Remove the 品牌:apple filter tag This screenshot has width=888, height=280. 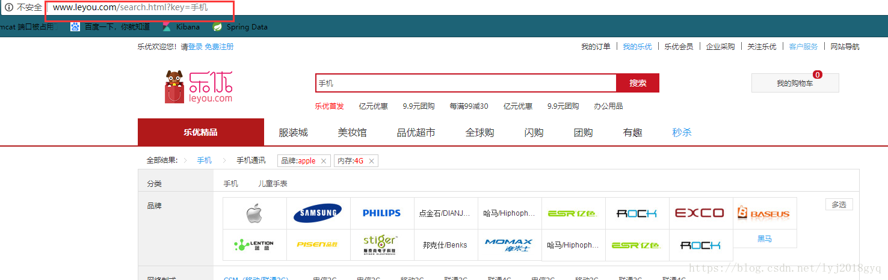(x=324, y=161)
